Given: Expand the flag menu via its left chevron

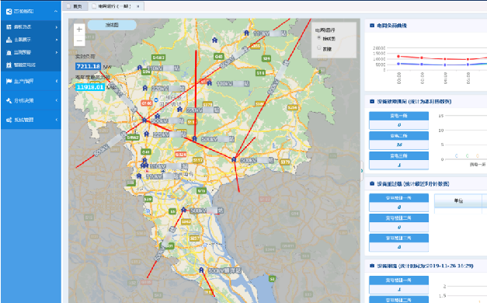Looking at the screenshot, I should [x=57, y=81].
